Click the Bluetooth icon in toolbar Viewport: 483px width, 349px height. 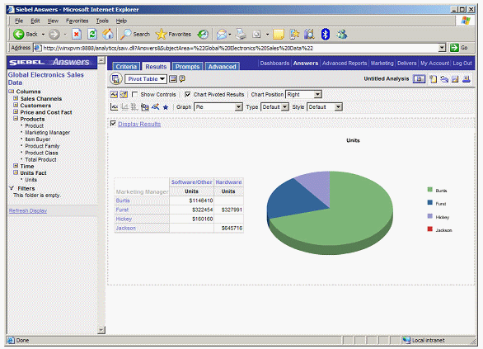pyautogui.click(x=326, y=34)
